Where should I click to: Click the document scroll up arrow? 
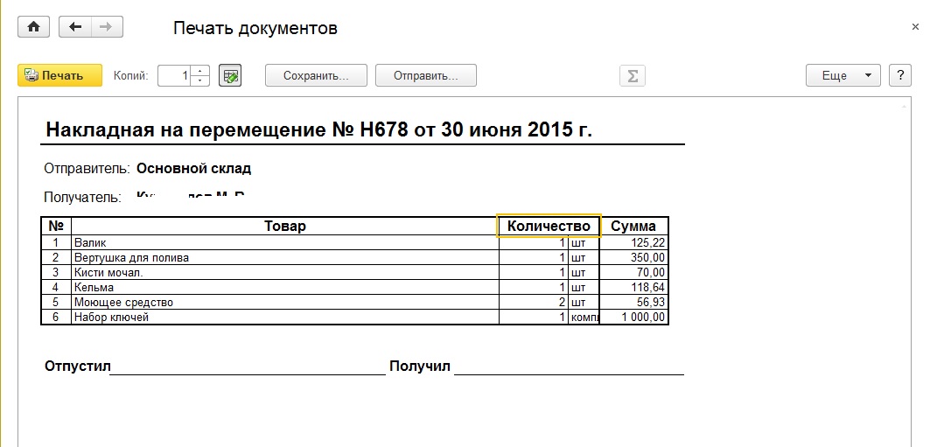pyautogui.click(x=905, y=106)
